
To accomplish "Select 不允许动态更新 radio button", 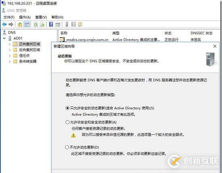I will pyautogui.click(x=67, y=147).
